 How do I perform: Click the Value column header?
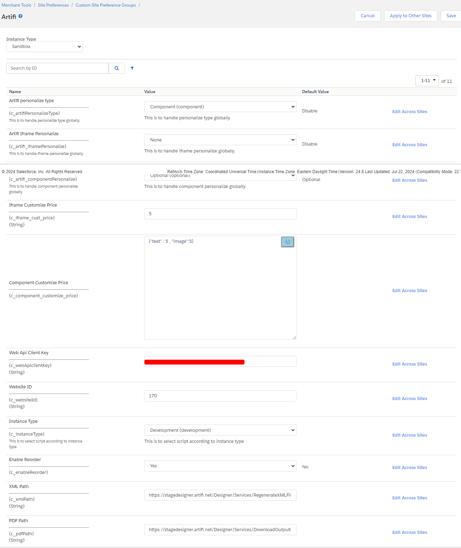150,92
